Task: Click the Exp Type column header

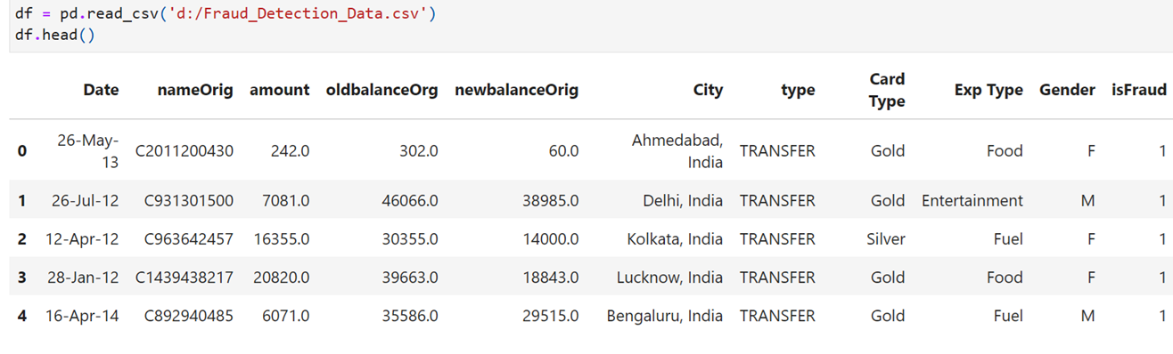Action: coord(988,90)
